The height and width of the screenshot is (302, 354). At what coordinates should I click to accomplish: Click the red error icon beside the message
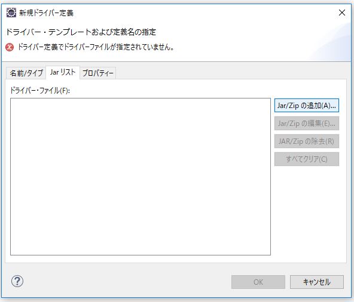pos(10,47)
